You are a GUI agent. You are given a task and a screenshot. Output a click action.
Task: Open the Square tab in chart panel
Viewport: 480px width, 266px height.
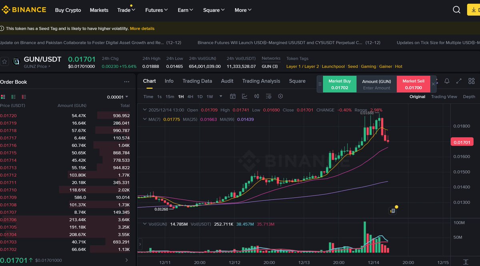[297, 81]
